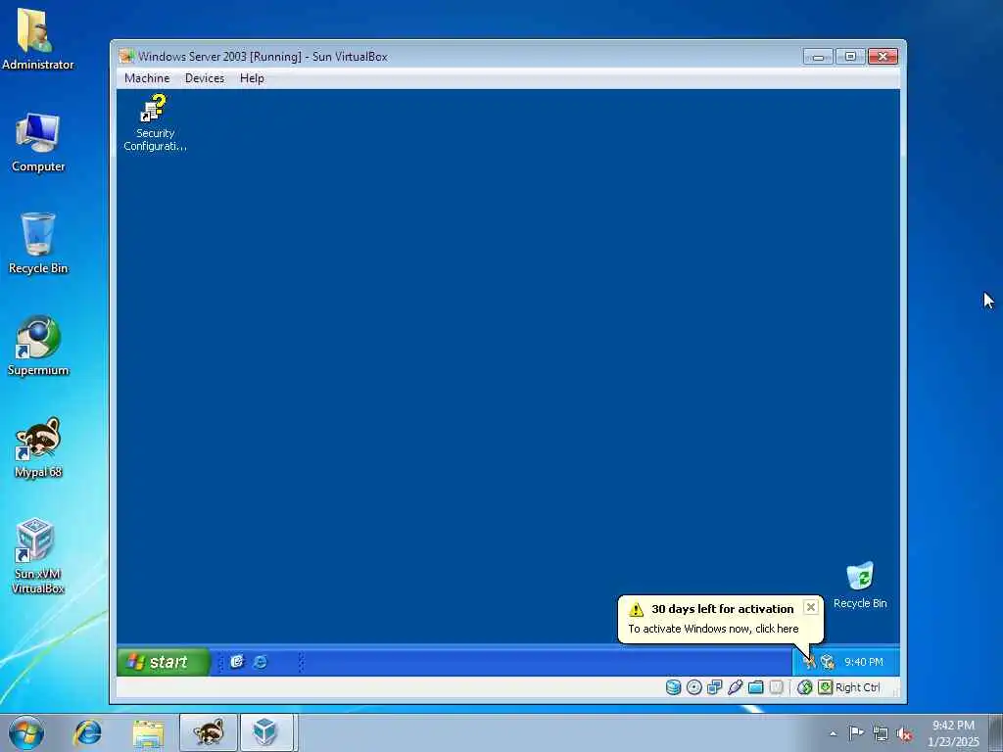The height and width of the screenshot is (752, 1003).
Task: Click the VirtualBox window title bar text
Action: pyautogui.click(x=263, y=56)
